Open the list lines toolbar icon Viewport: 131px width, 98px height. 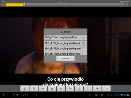click(34, 88)
